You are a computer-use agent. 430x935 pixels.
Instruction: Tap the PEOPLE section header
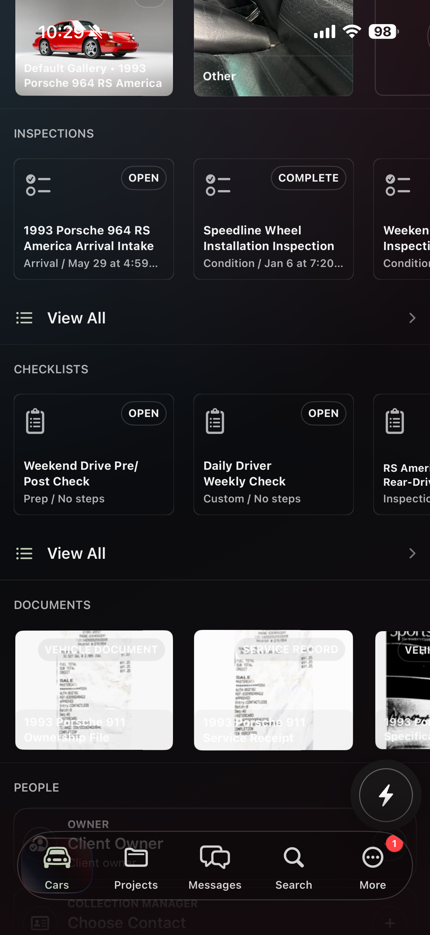click(x=36, y=787)
